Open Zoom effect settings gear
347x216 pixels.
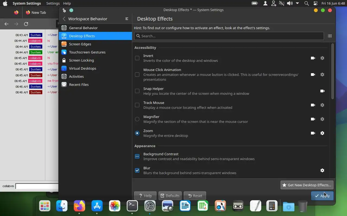[322, 133]
